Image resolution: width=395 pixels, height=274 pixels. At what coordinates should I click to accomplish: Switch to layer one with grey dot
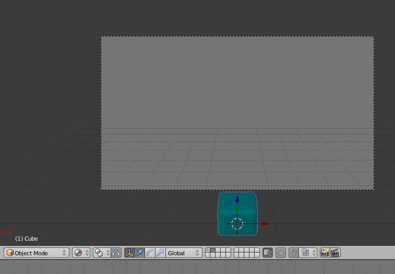[207, 250]
